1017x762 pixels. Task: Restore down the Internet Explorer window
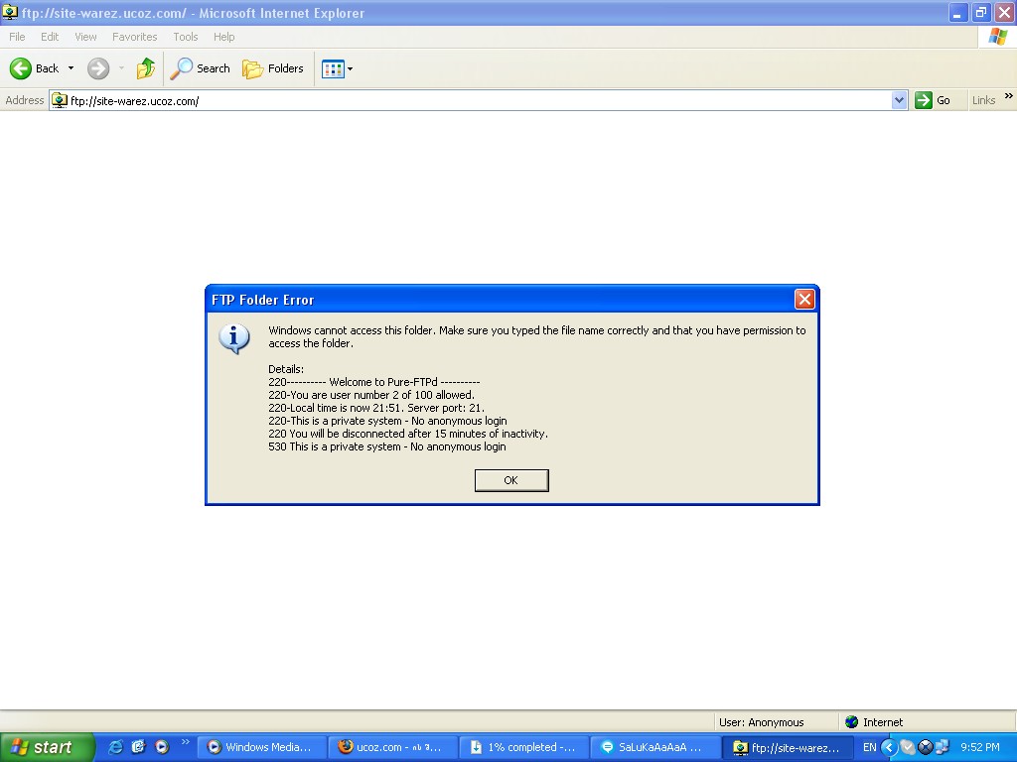980,12
